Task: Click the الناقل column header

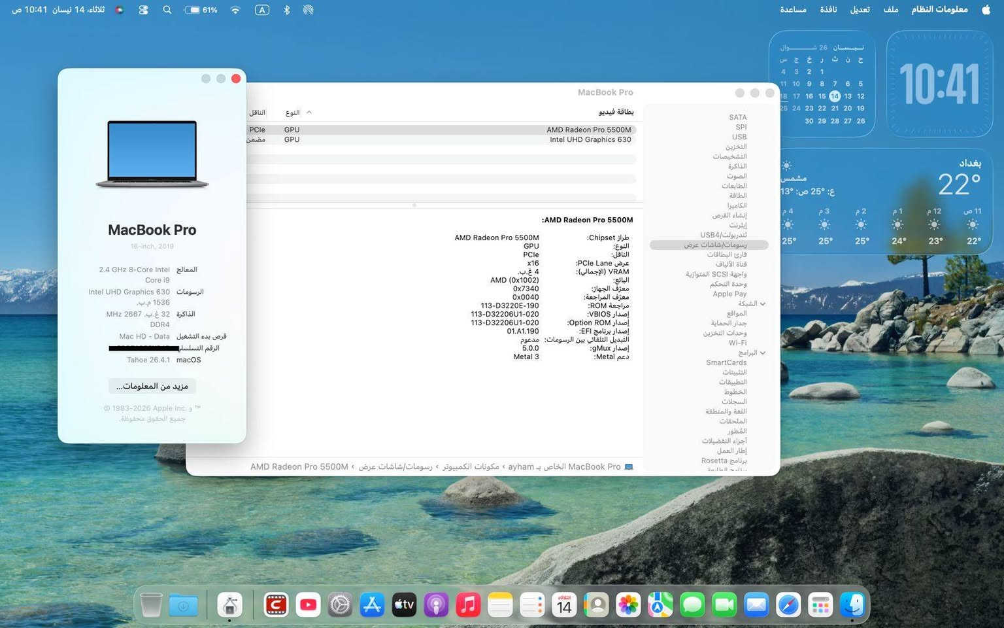Action: point(258,113)
